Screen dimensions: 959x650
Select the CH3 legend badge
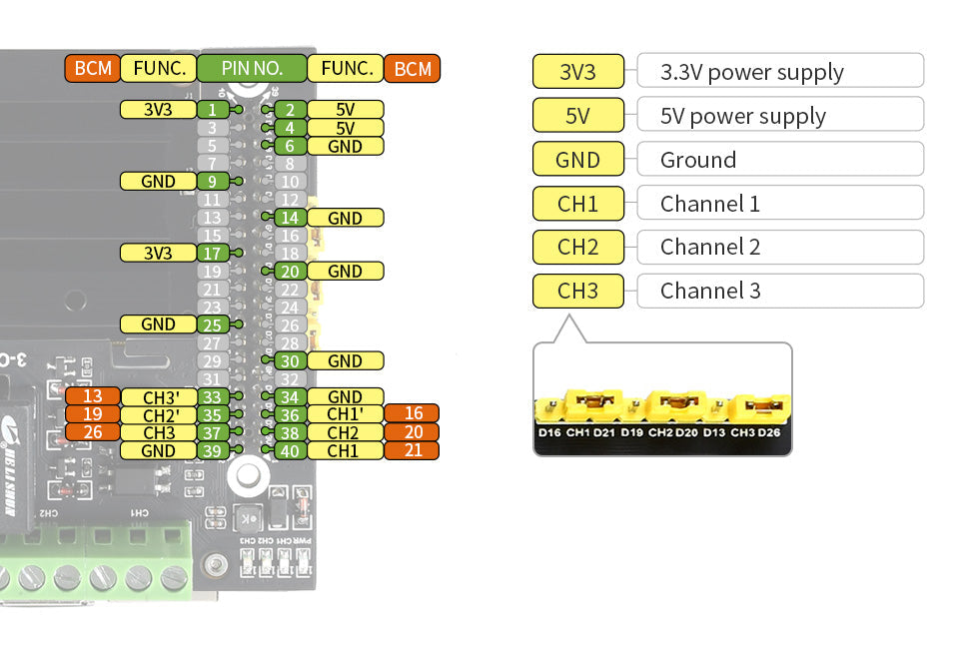tap(577, 291)
